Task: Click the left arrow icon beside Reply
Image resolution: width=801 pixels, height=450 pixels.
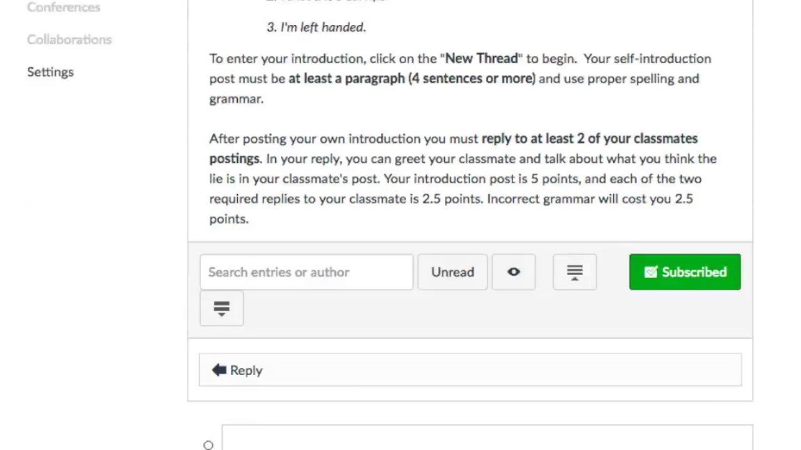Action: pos(218,370)
